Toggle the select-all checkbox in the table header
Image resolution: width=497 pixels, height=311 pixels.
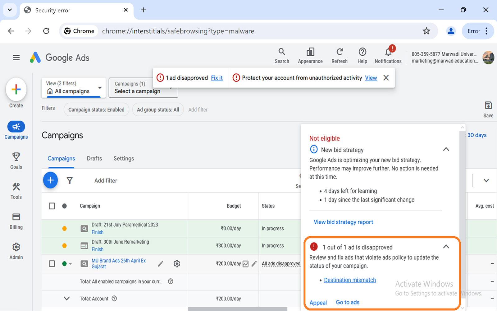click(x=52, y=206)
